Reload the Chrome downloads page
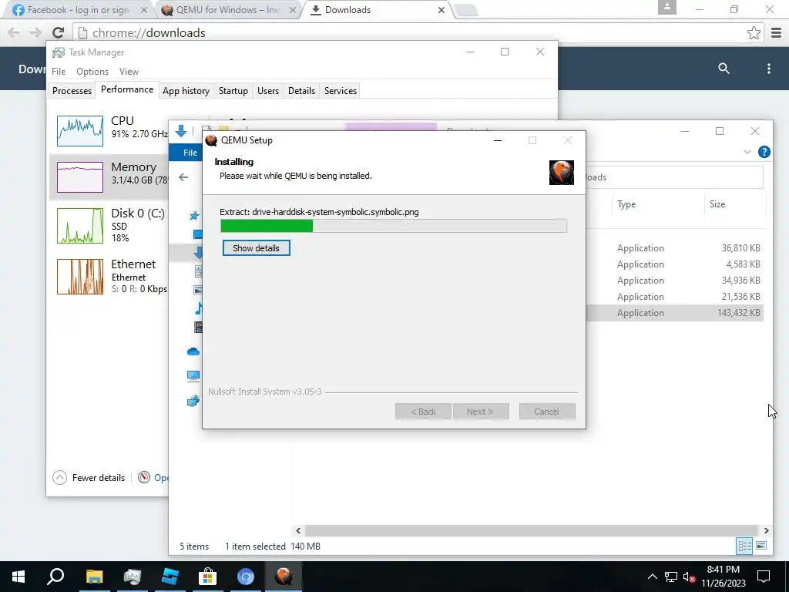The image size is (789, 592). click(58, 32)
